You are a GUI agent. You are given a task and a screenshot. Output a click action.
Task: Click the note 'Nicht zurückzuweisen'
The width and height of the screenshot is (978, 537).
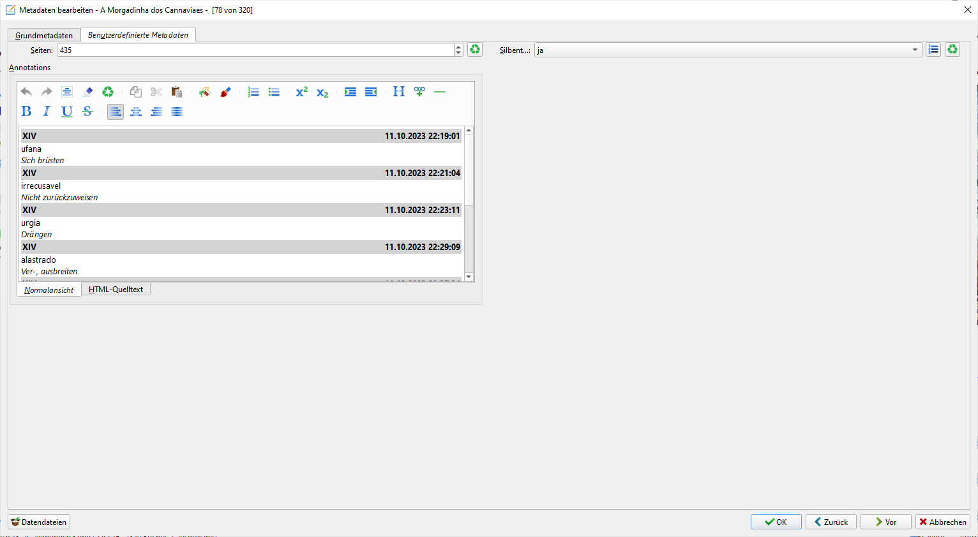59,197
